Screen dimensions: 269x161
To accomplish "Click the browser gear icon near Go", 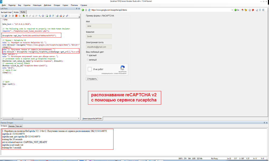I will (x=250, y=10).
